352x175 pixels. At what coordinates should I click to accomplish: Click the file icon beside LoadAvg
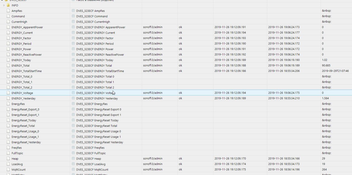[x=8, y=164]
